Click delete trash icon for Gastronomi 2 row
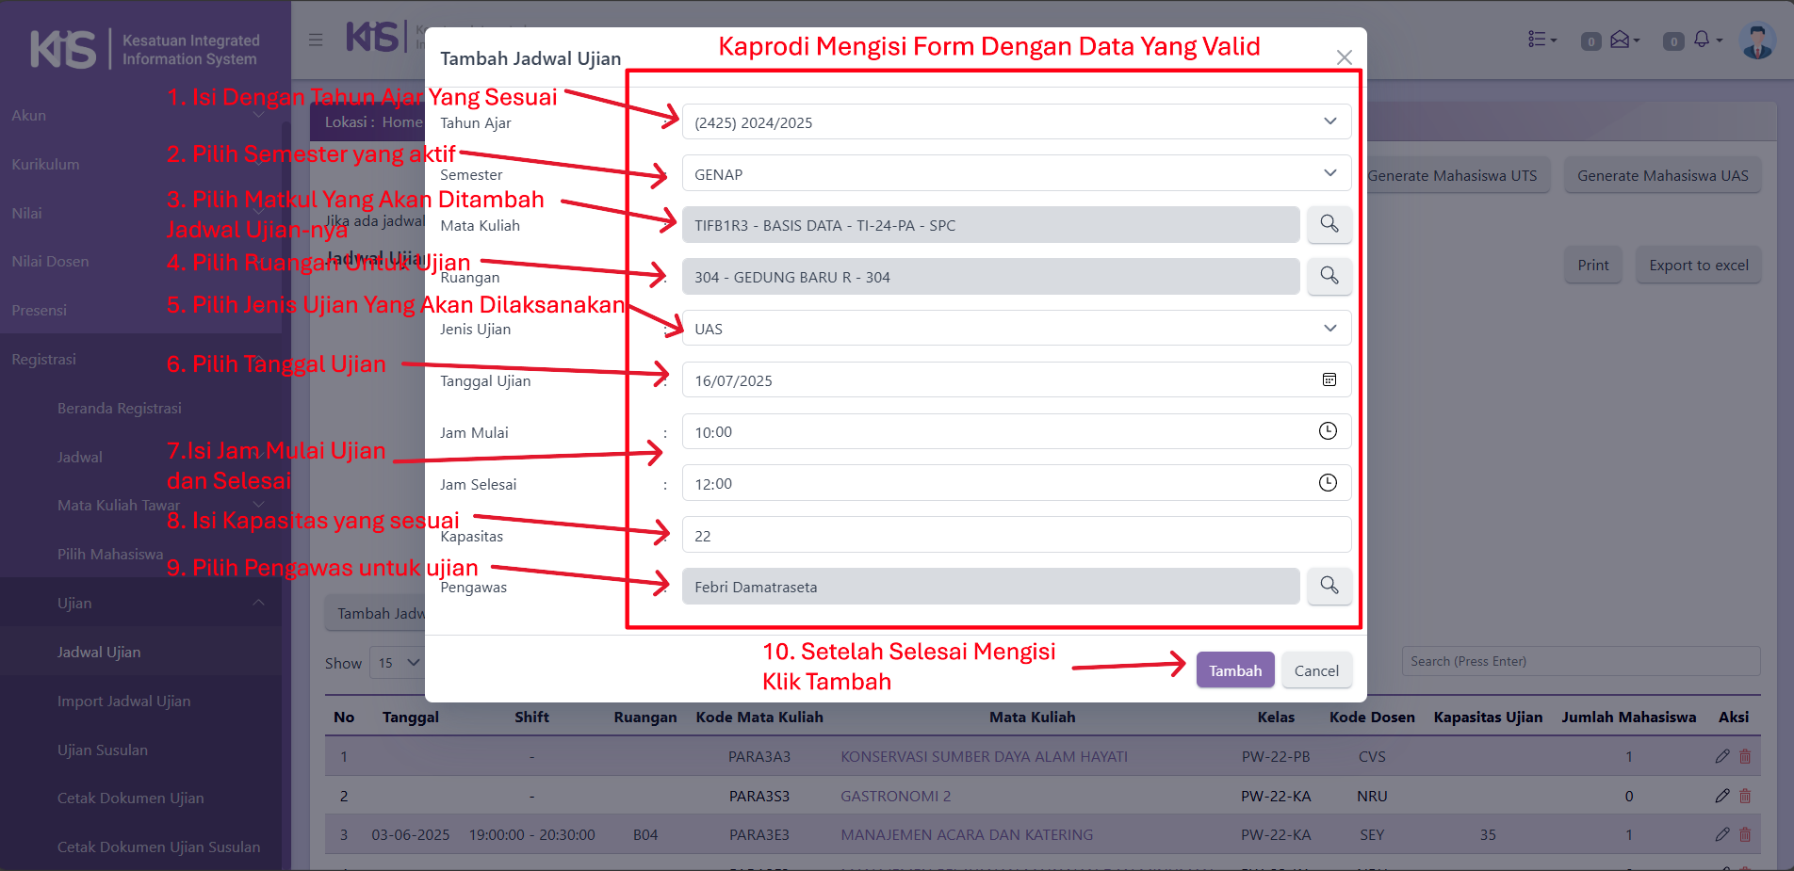 1745,796
